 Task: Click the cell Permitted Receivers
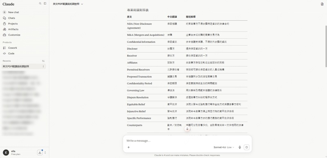pos(138,70)
